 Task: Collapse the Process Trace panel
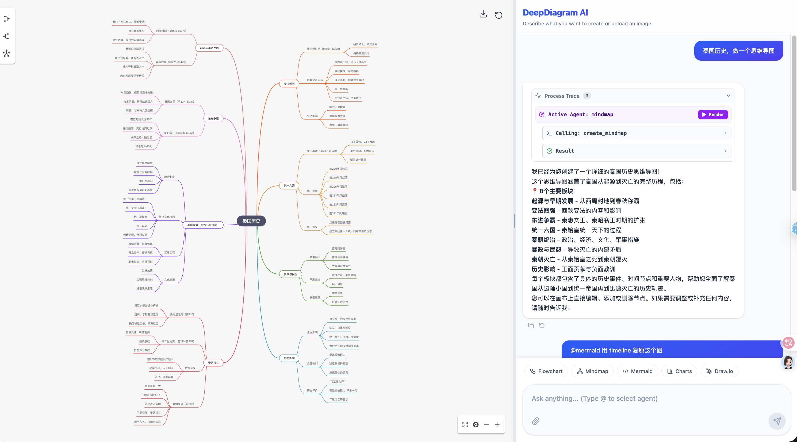728,96
